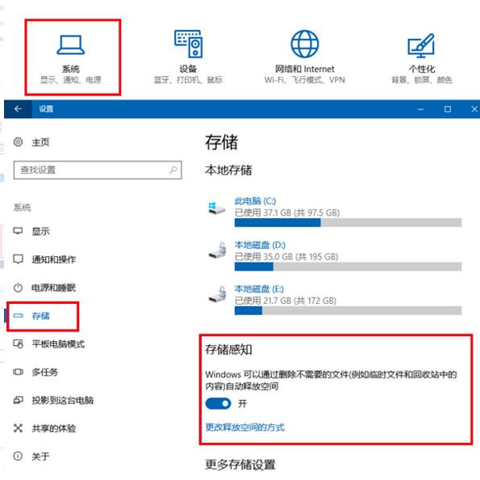480x480 pixels.
Task: Open the 系统 (System) settings tile icon
Action: [71, 45]
